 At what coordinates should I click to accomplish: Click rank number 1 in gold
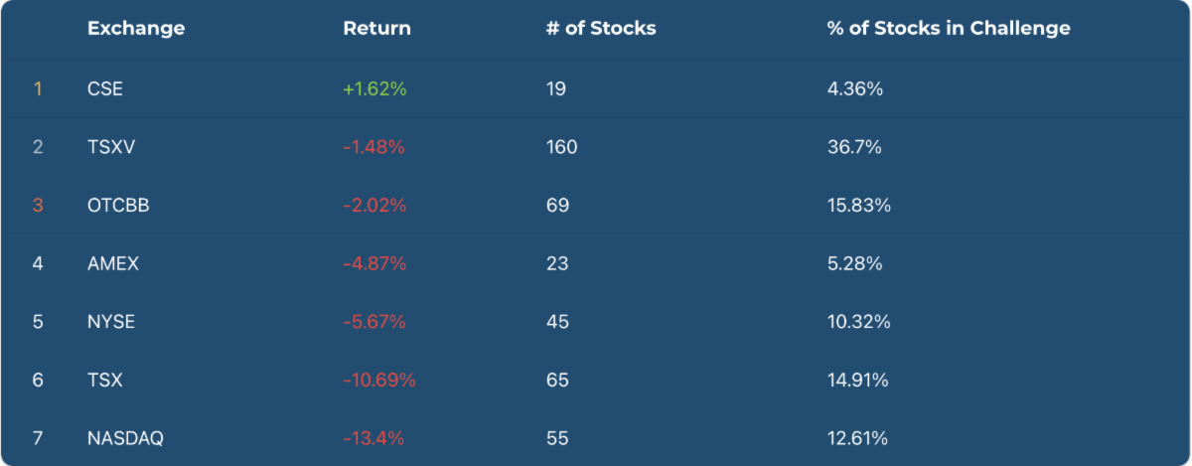[x=38, y=88]
